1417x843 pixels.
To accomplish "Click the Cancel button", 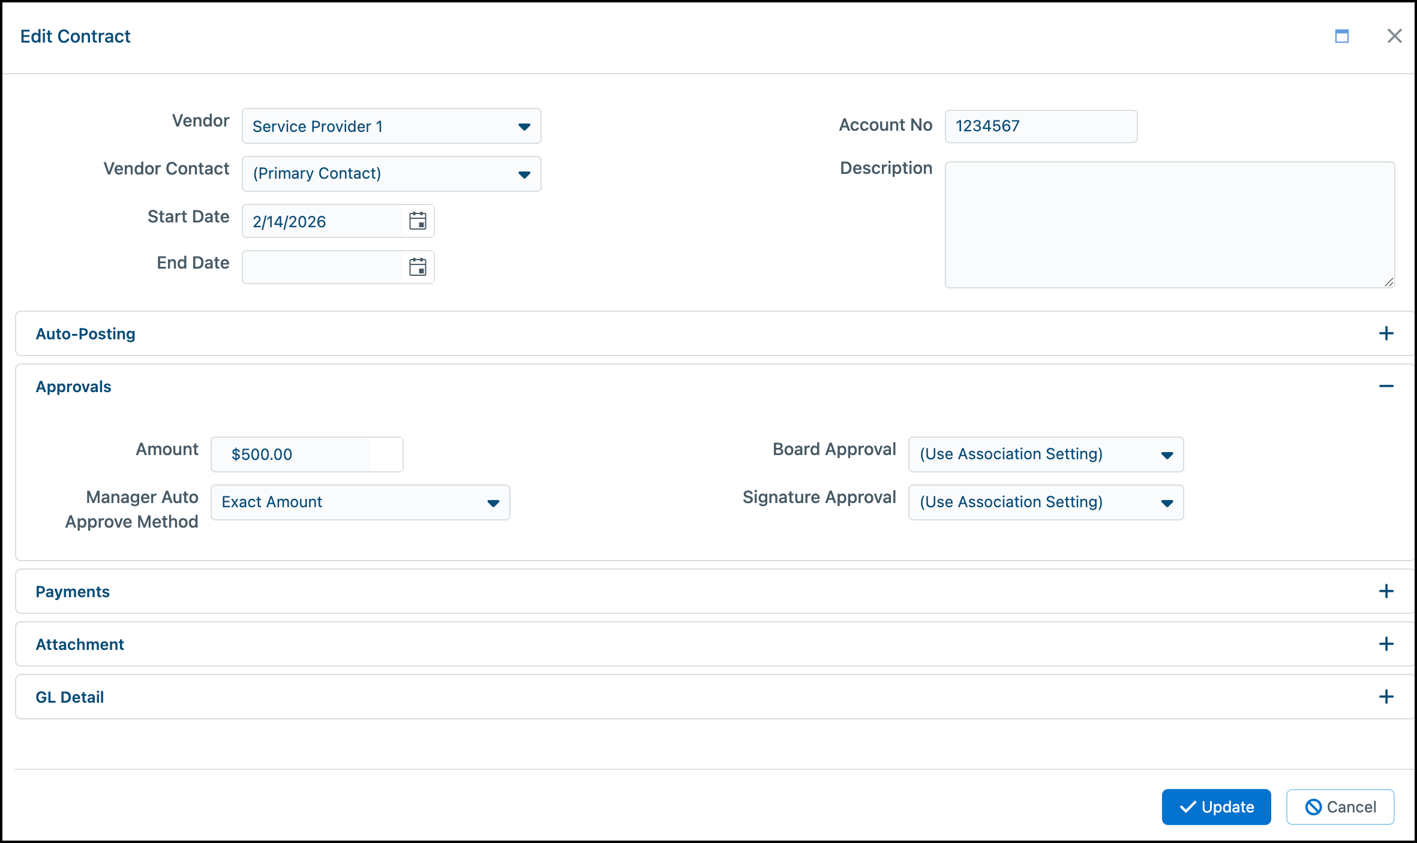I will pyautogui.click(x=1340, y=807).
